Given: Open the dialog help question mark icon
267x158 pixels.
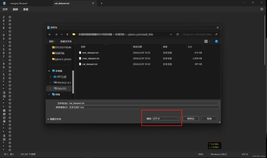Looking at the screenshot, I should point(216,41).
